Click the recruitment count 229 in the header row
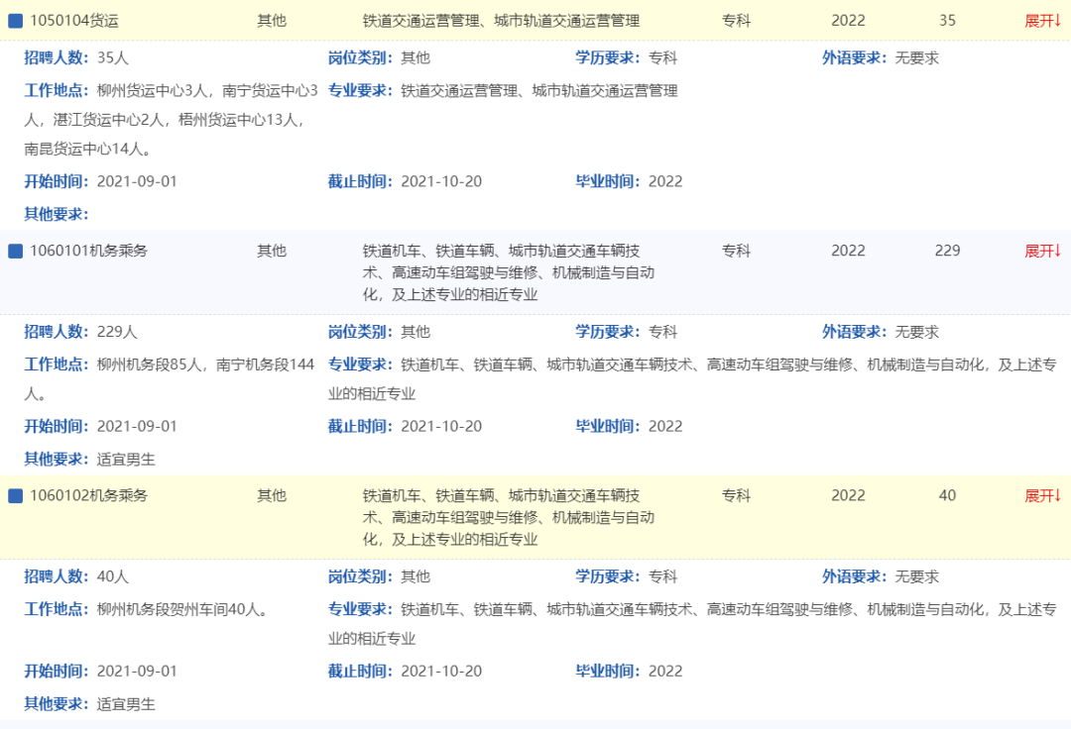Viewport: 1071px width, 729px height. click(x=947, y=252)
